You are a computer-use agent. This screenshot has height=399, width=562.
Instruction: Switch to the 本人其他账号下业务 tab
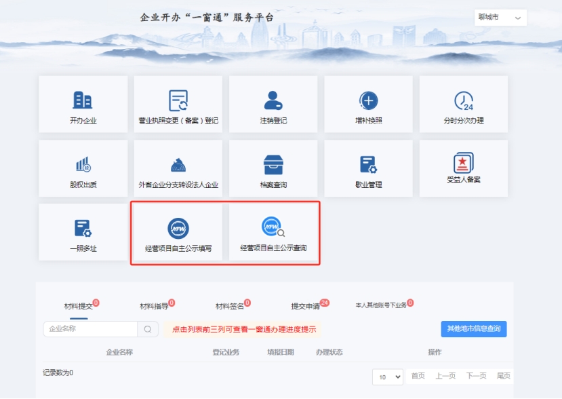[381, 305]
